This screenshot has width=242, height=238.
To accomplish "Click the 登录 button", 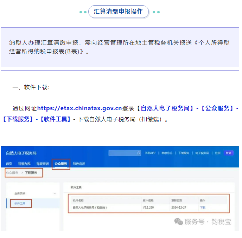I will point(229,153).
